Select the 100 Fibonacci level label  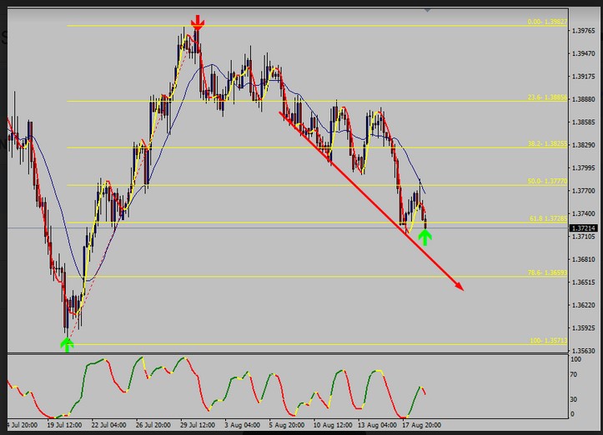(548, 341)
